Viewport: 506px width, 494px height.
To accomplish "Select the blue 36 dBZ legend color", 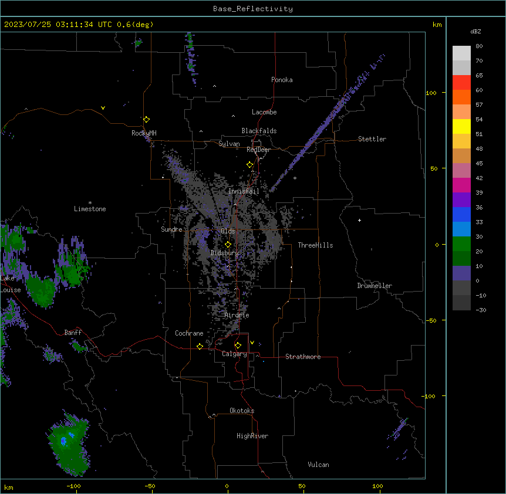I will (x=461, y=215).
